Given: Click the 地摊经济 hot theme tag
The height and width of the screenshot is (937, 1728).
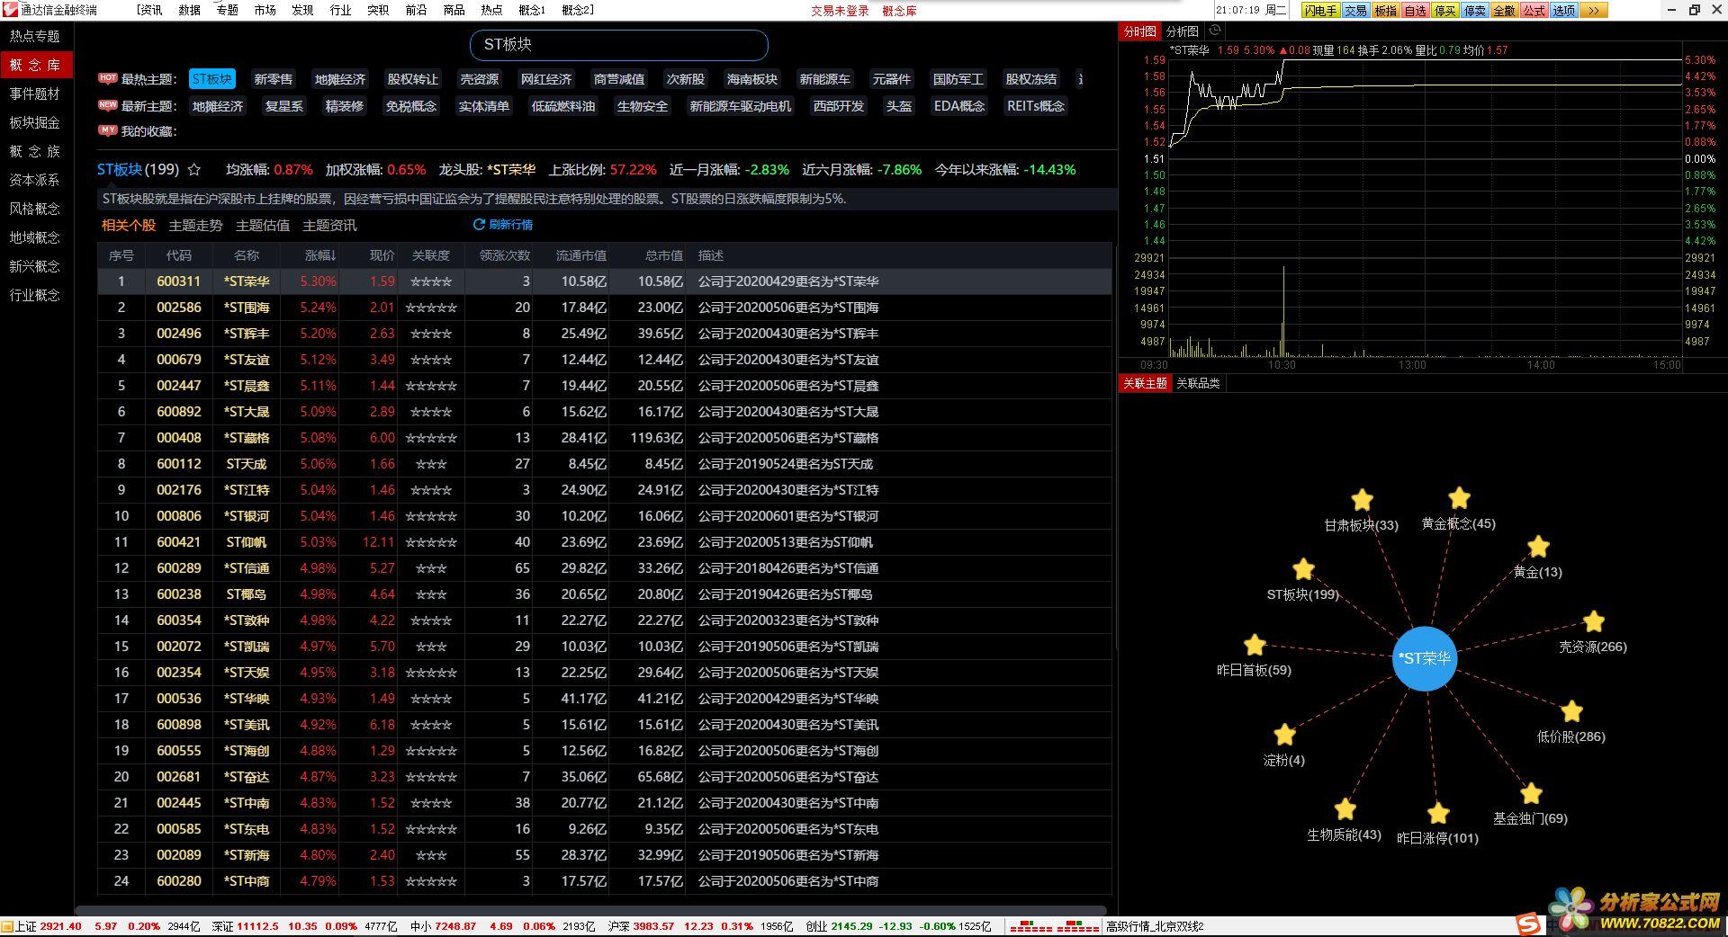Looking at the screenshot, I should [x=340, y=79].
